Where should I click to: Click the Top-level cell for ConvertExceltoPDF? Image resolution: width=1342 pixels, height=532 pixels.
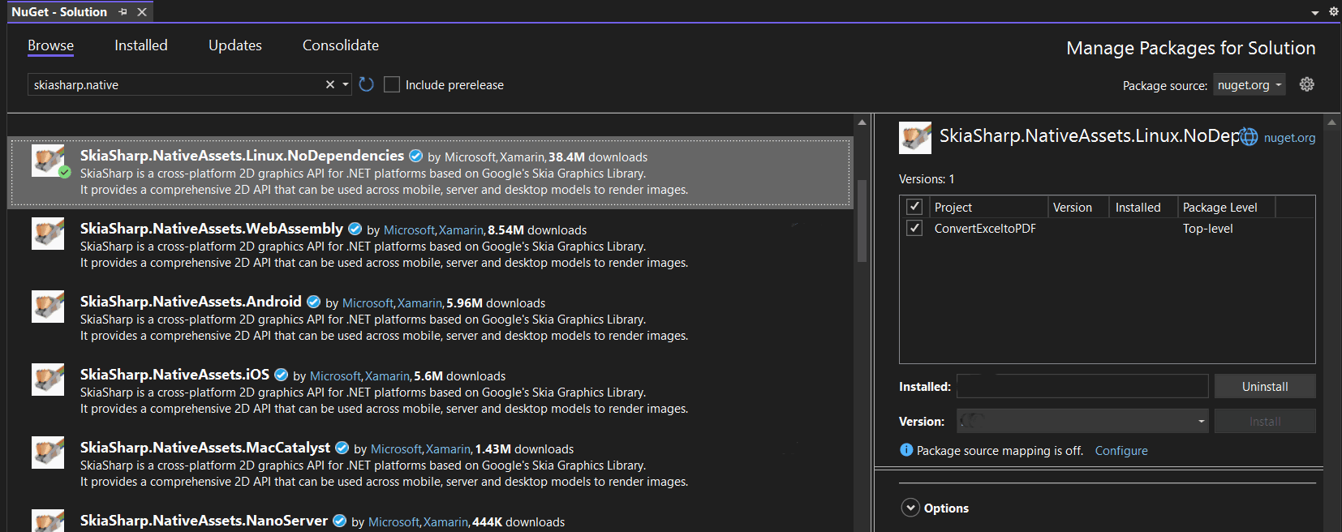click(x=1207, y=229)
